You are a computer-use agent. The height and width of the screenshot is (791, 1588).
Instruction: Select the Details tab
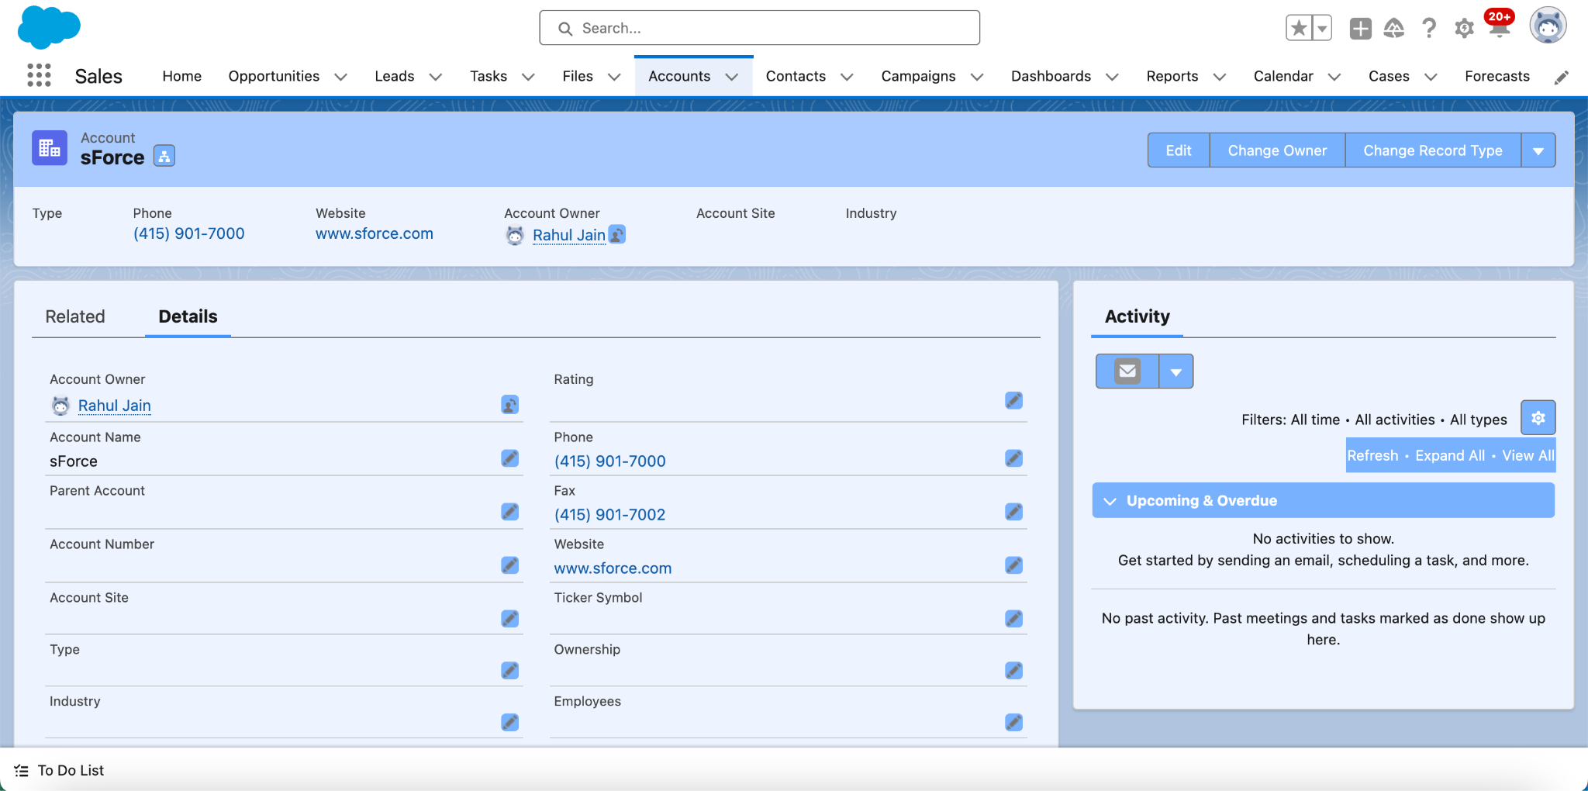click(x=188, y=316)
